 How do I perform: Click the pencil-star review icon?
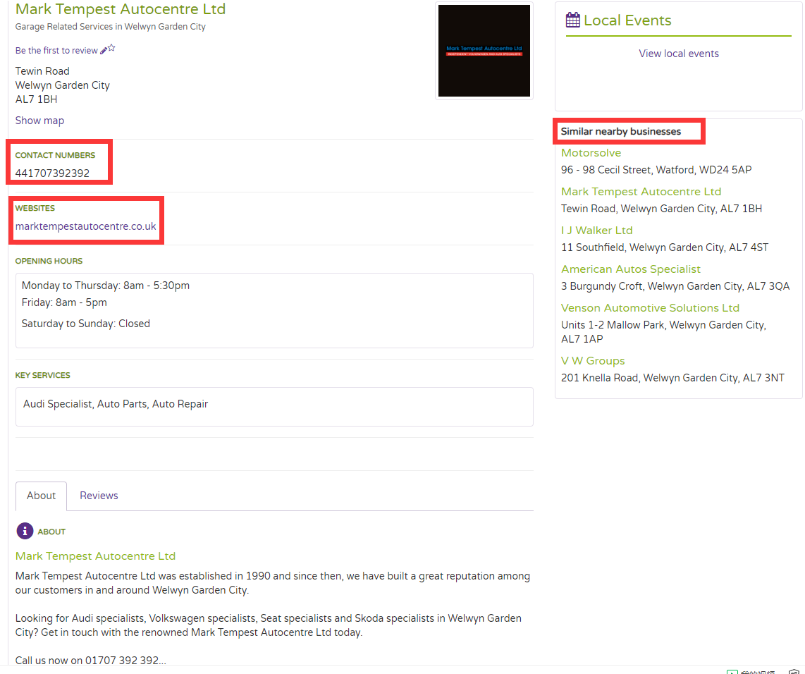(108, 49)
